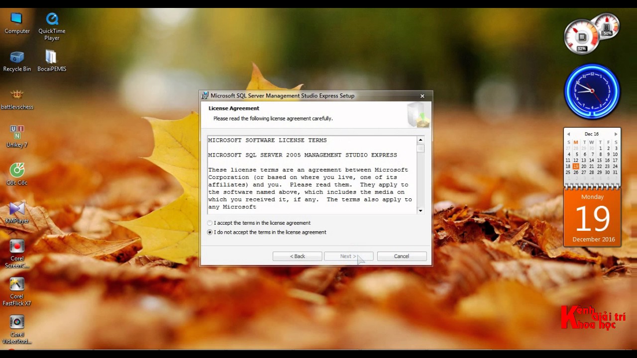
Task: Select I accept the terms radio button
Action: pos(210,223)
